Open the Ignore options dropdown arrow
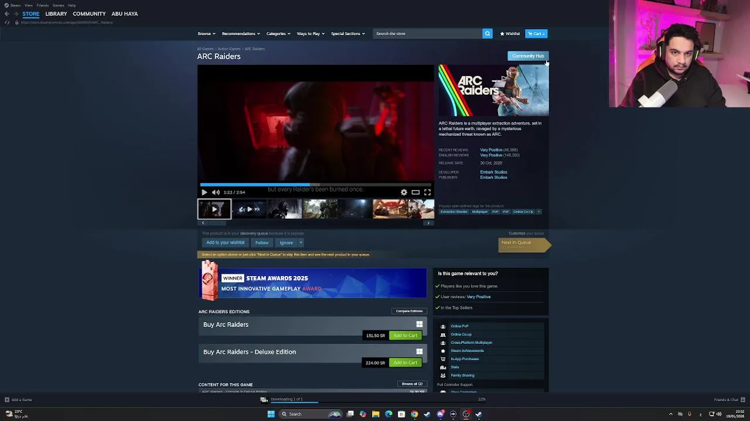This screenshot has height=421, width=750. (301, 243)
